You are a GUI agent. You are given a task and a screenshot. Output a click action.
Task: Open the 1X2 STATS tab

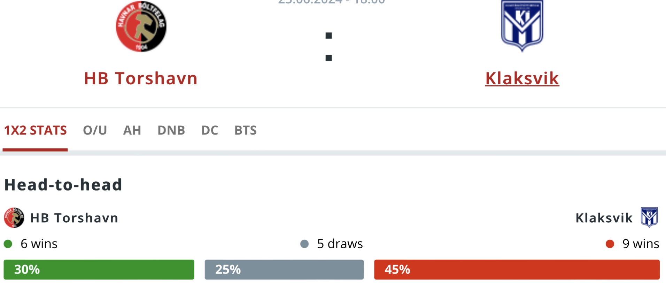click(x=35, y=130)
